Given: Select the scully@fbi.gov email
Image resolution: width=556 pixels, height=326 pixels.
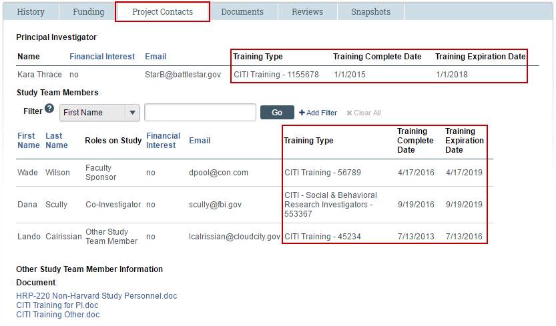Looking at the screenshot, I should pyautogui.click(x=215, y=205).
